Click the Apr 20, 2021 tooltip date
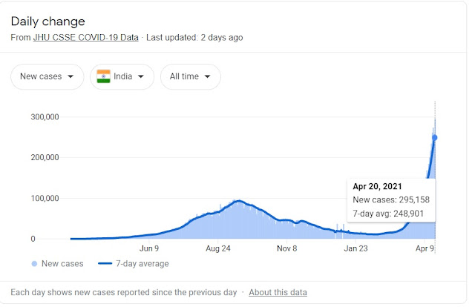This screenshot has height=307, width=475. [377, 187]
